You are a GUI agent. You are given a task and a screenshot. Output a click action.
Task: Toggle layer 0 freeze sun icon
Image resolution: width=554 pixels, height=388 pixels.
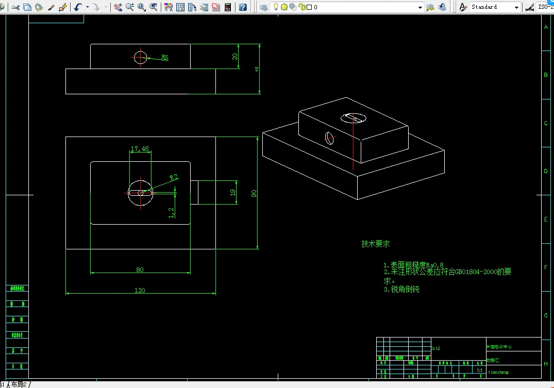pyautogui.click(x=284, y=7)
